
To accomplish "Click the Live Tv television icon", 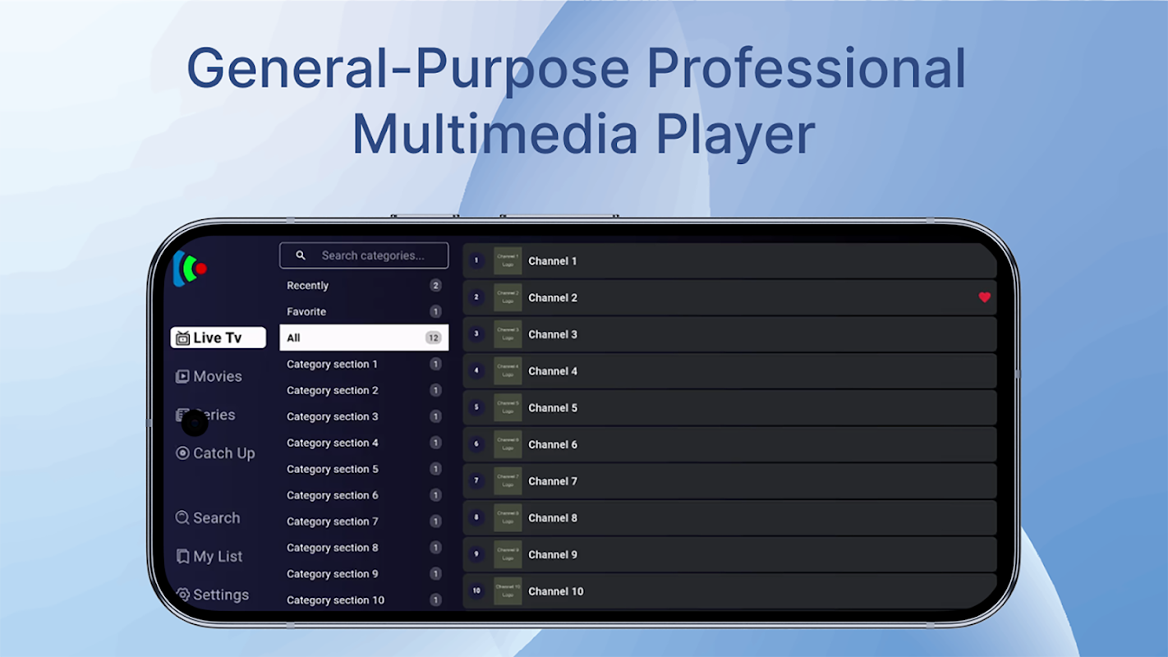I will tap(183, 338).
